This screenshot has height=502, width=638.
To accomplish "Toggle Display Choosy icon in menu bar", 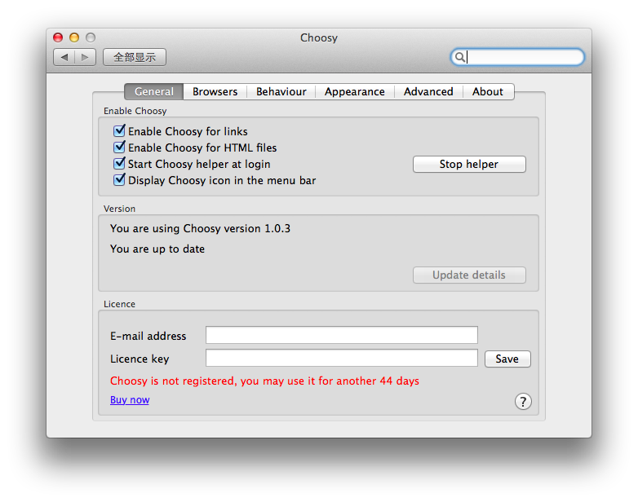I will point(119,180).
